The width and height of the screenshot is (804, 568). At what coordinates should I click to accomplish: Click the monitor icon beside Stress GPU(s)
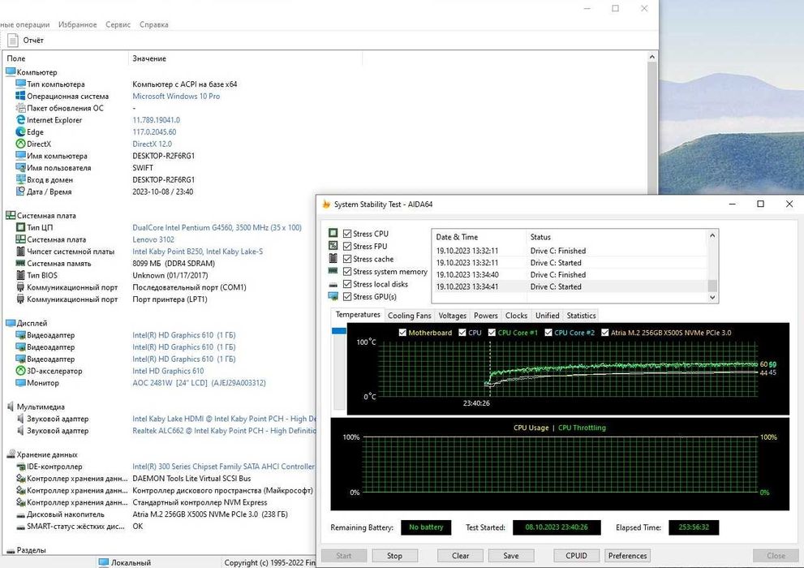tap(333, 296)
